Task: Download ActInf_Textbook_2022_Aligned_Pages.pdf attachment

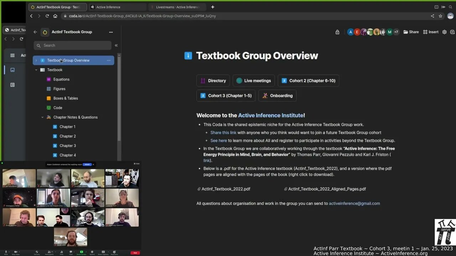Action: (325, 189)
